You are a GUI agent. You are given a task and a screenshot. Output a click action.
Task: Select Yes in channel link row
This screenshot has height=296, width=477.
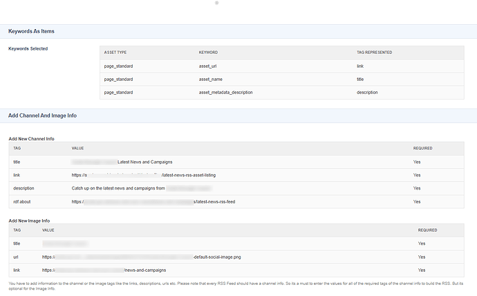(417, 175)
